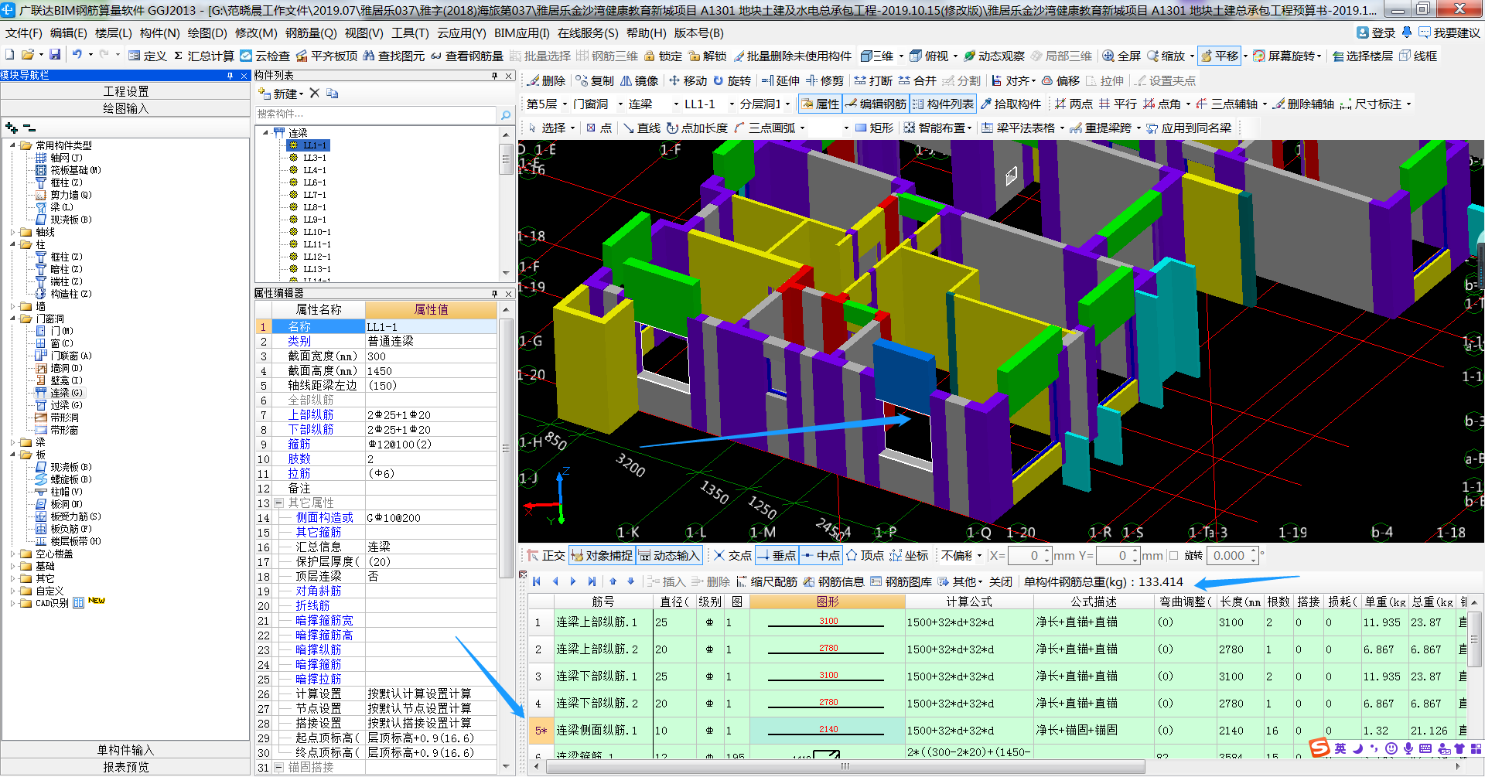Image resolution: width=1485 pixels, height=777 pixels.
Task: Select LL3-1 in the component list
Action: 314,158
